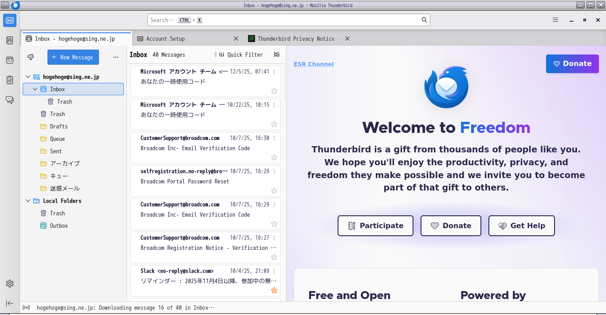This screenshot has width=606, height=315.
Task: Open the Broadcom Portal Password Reset email
Action: coord(205,181)
